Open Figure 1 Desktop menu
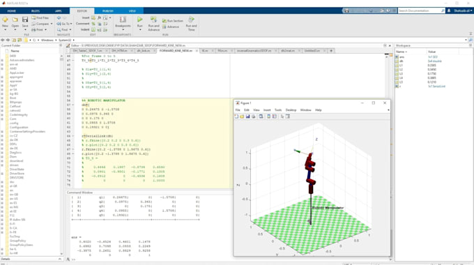The image size is (474, 265). tap(291, 110)
